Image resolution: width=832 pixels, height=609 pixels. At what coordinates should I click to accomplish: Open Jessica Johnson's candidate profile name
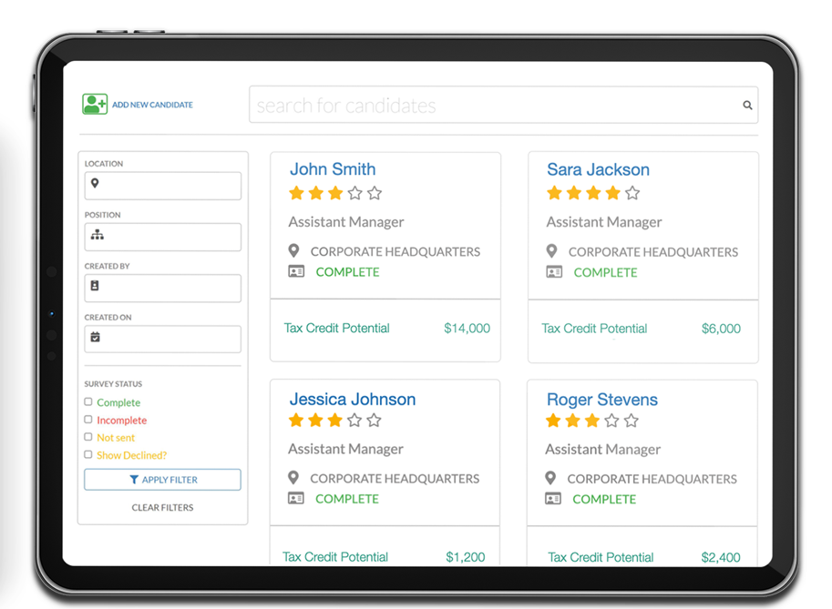pyautogui.click(x=352, y=399)
